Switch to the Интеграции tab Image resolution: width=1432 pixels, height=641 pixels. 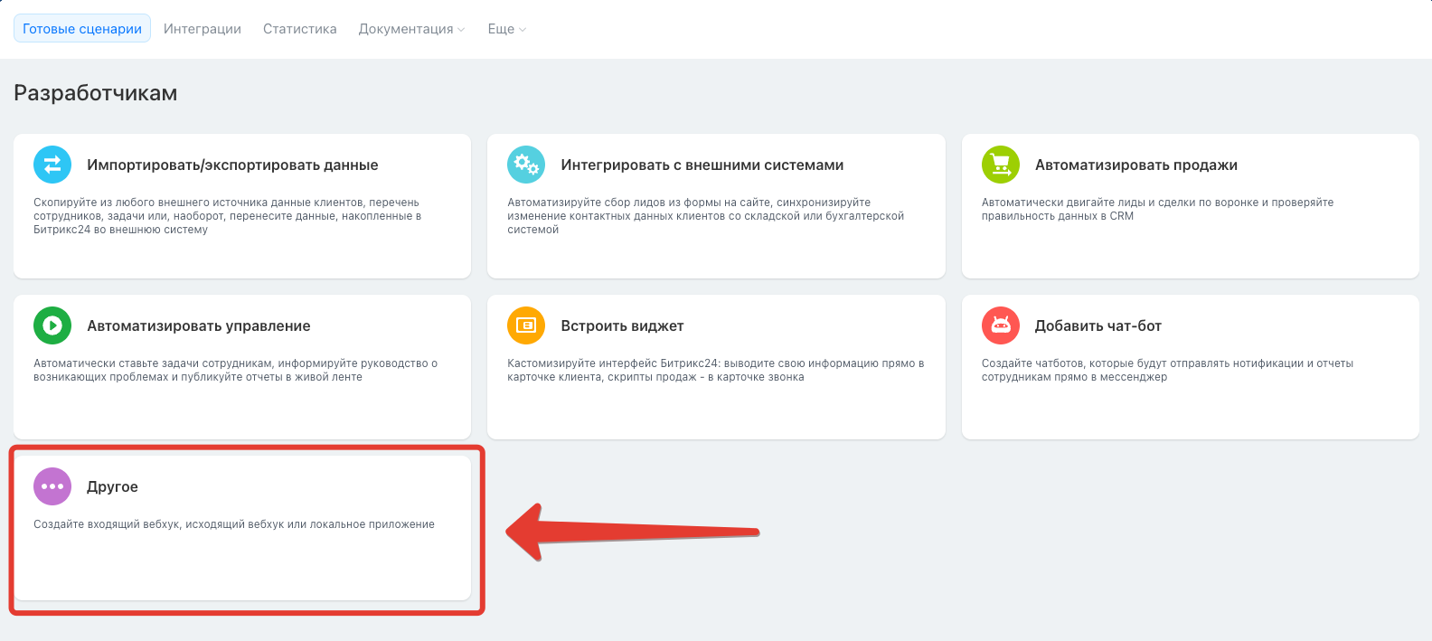(x=203, y=29)
